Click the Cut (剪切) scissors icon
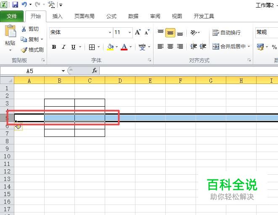The height and width of the screenshot is (215, 278). [x=24, y=29]
